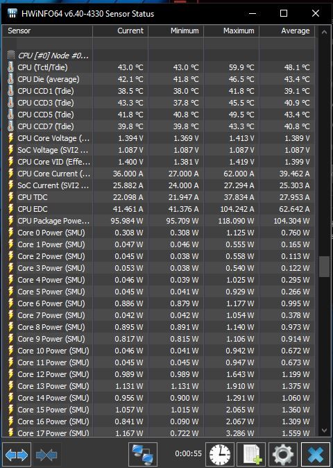The width and height of the screenshot is (333, 468).
Task: Click the scrollbar up arrow
Action: [x=324, y=32]
